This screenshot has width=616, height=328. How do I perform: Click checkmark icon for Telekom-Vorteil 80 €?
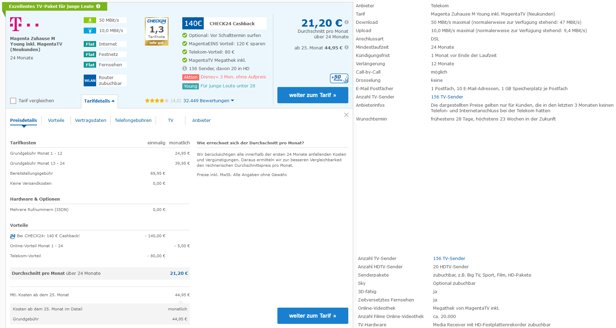(185, 52)
